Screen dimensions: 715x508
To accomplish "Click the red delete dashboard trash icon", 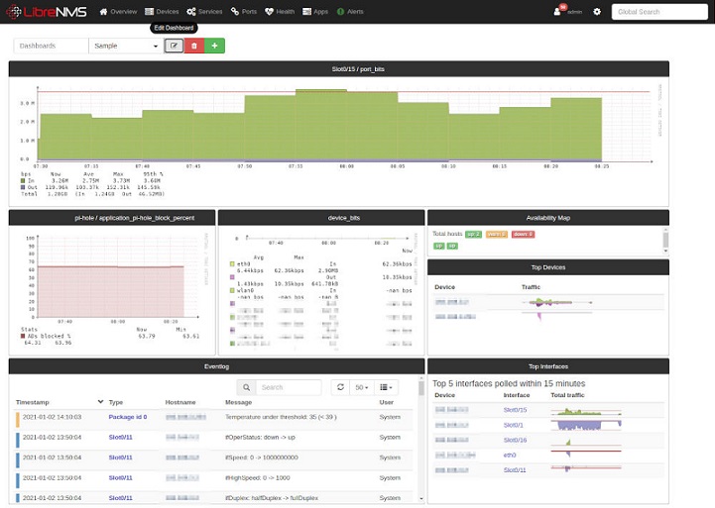I will pos(194,46).
